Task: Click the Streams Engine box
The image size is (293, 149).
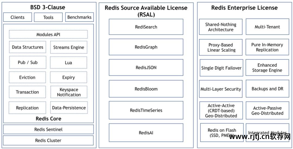Action: (69, 47)
